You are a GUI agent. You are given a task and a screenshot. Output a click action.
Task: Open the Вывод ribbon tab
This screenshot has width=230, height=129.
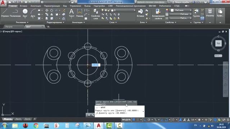[x=87, y=6]
